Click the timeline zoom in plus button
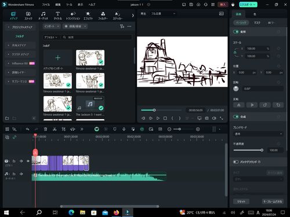 [x=198, y=129]
